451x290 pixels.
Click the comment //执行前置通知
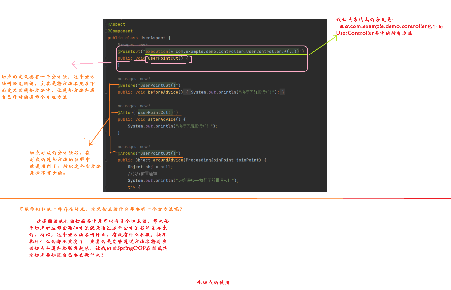142,174
